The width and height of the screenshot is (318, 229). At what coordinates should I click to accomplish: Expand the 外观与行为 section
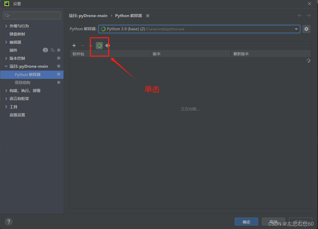6,26
